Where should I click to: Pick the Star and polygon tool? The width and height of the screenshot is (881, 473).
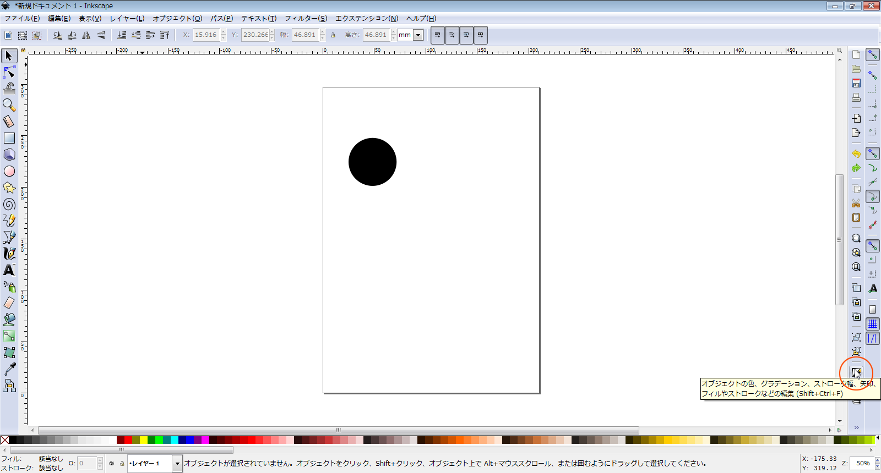click(x=9, y=188)
